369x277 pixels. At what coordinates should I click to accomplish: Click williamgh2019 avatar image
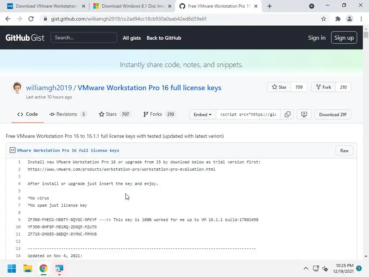pos(17,88)
